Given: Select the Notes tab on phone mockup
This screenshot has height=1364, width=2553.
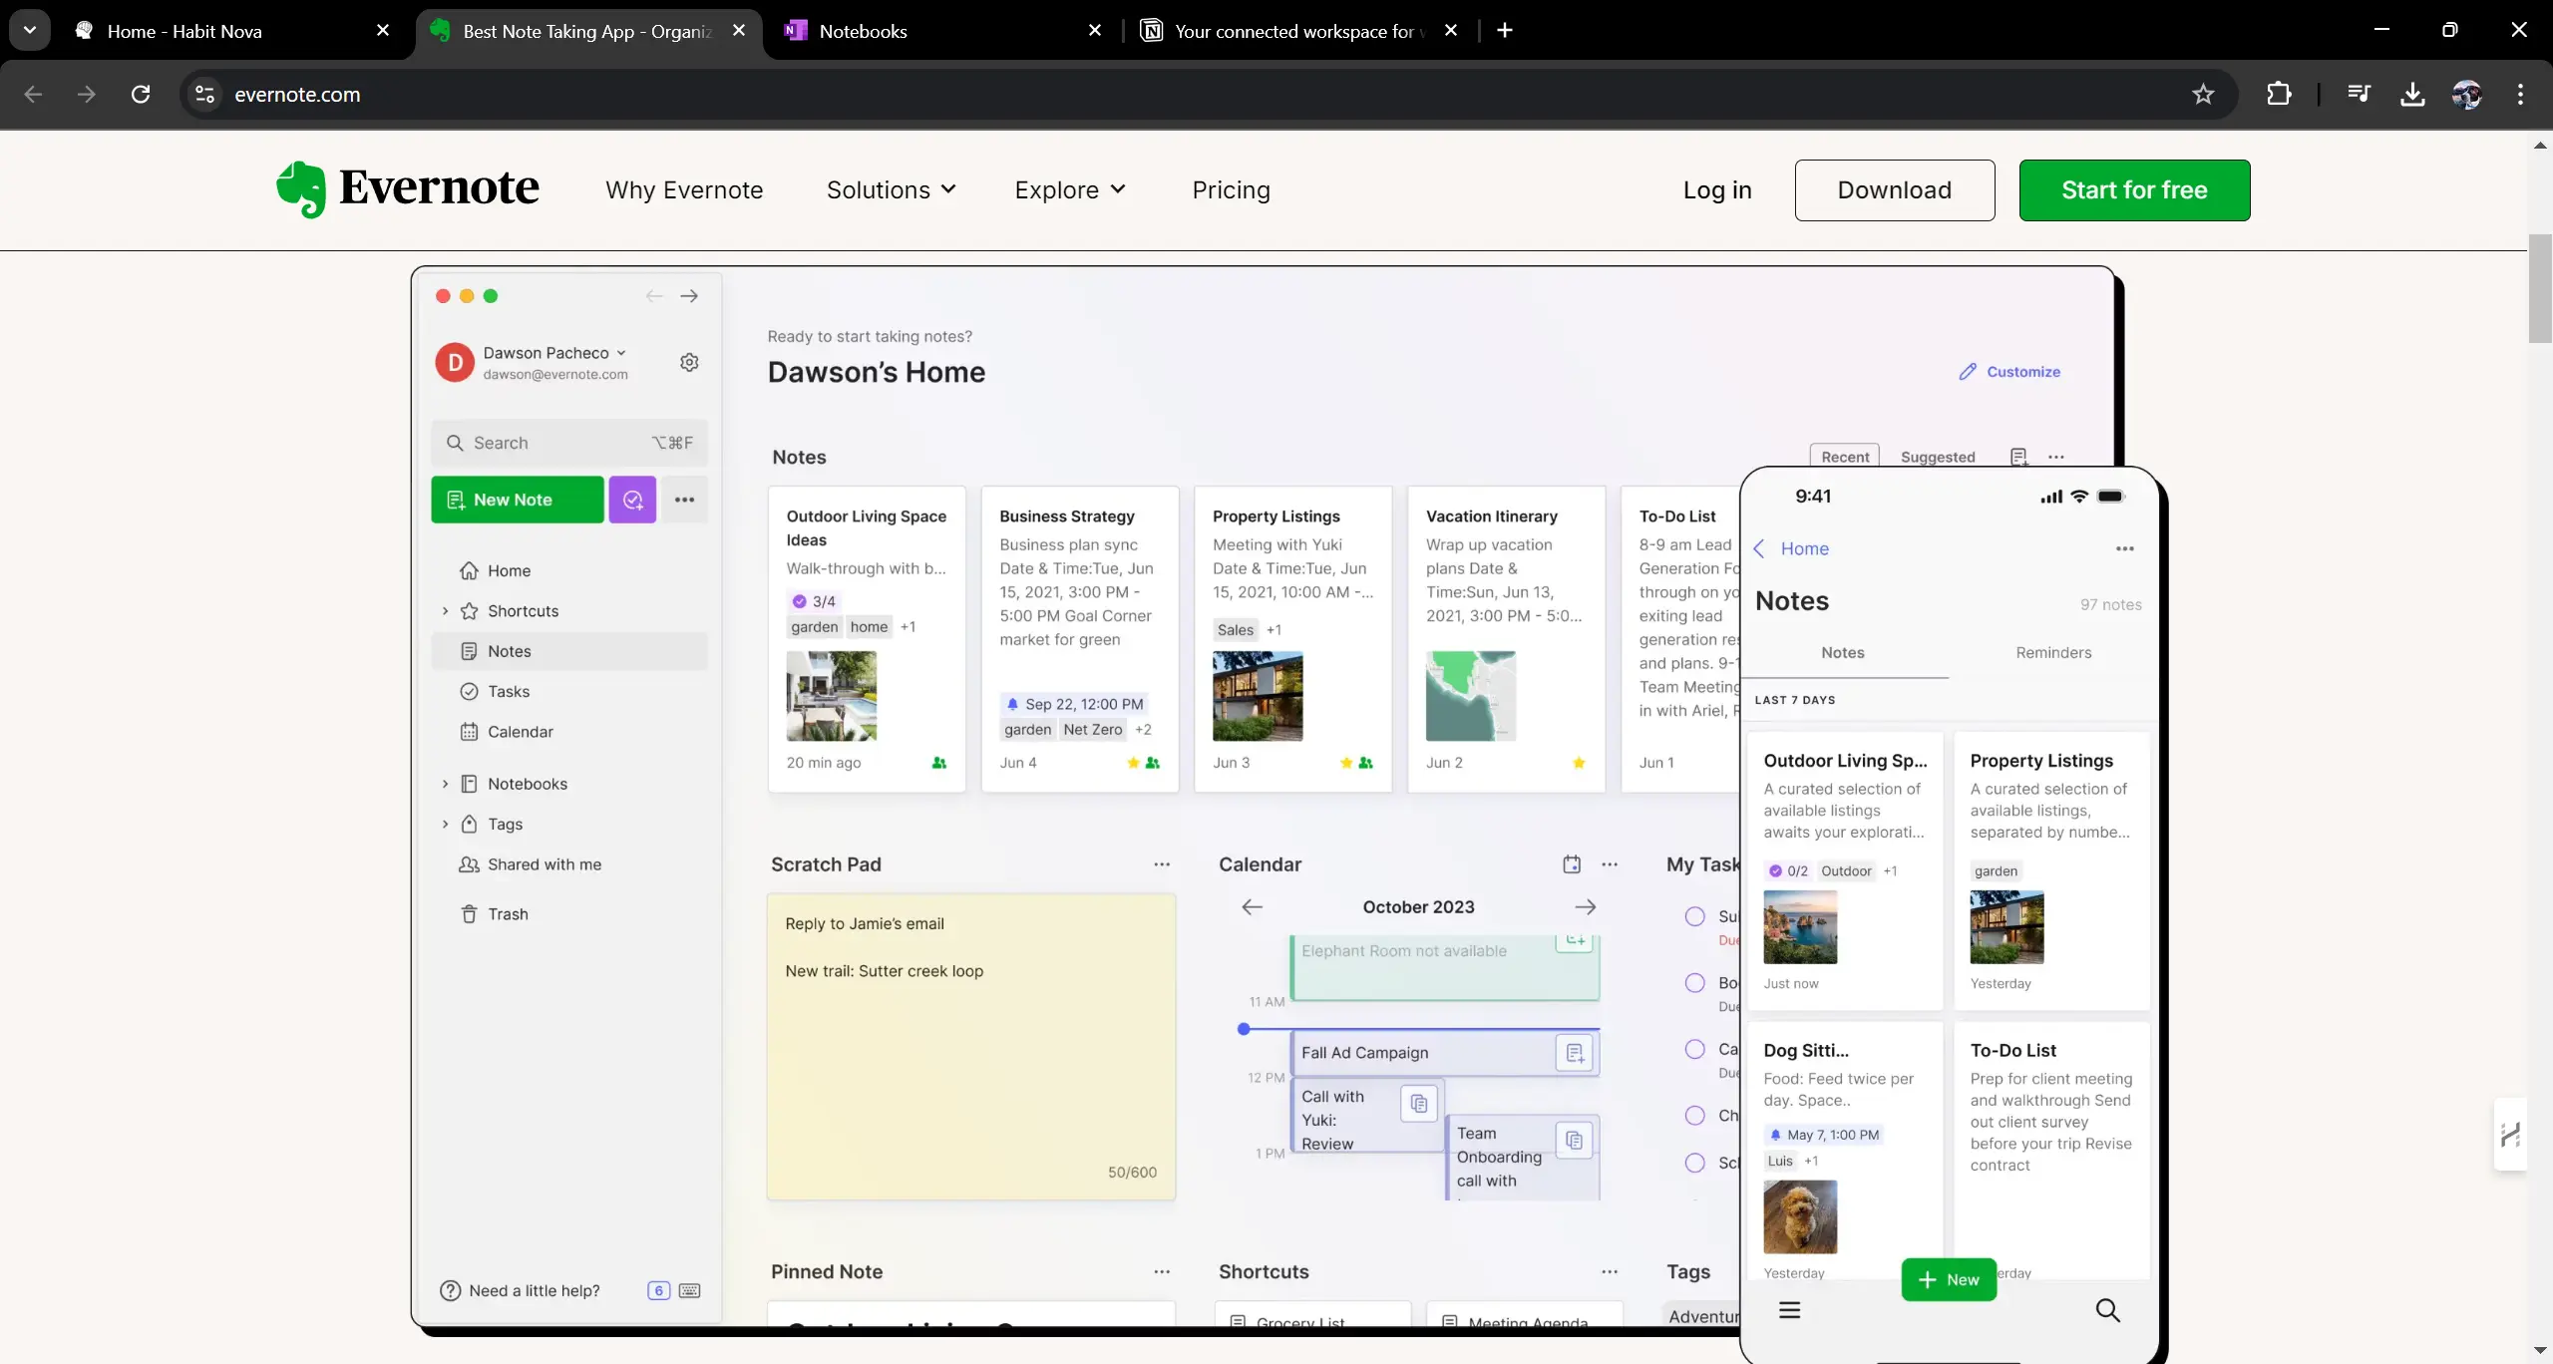Looking at the screenshot, I should pyautogui.click(x=1843, y=653).
